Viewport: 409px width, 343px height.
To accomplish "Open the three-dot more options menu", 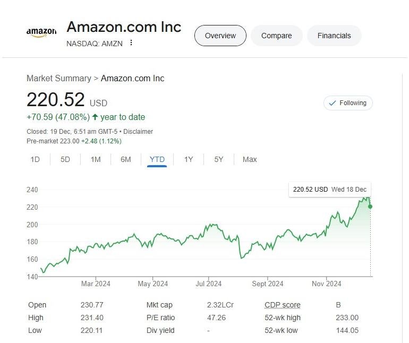I will tap(131, 42).
